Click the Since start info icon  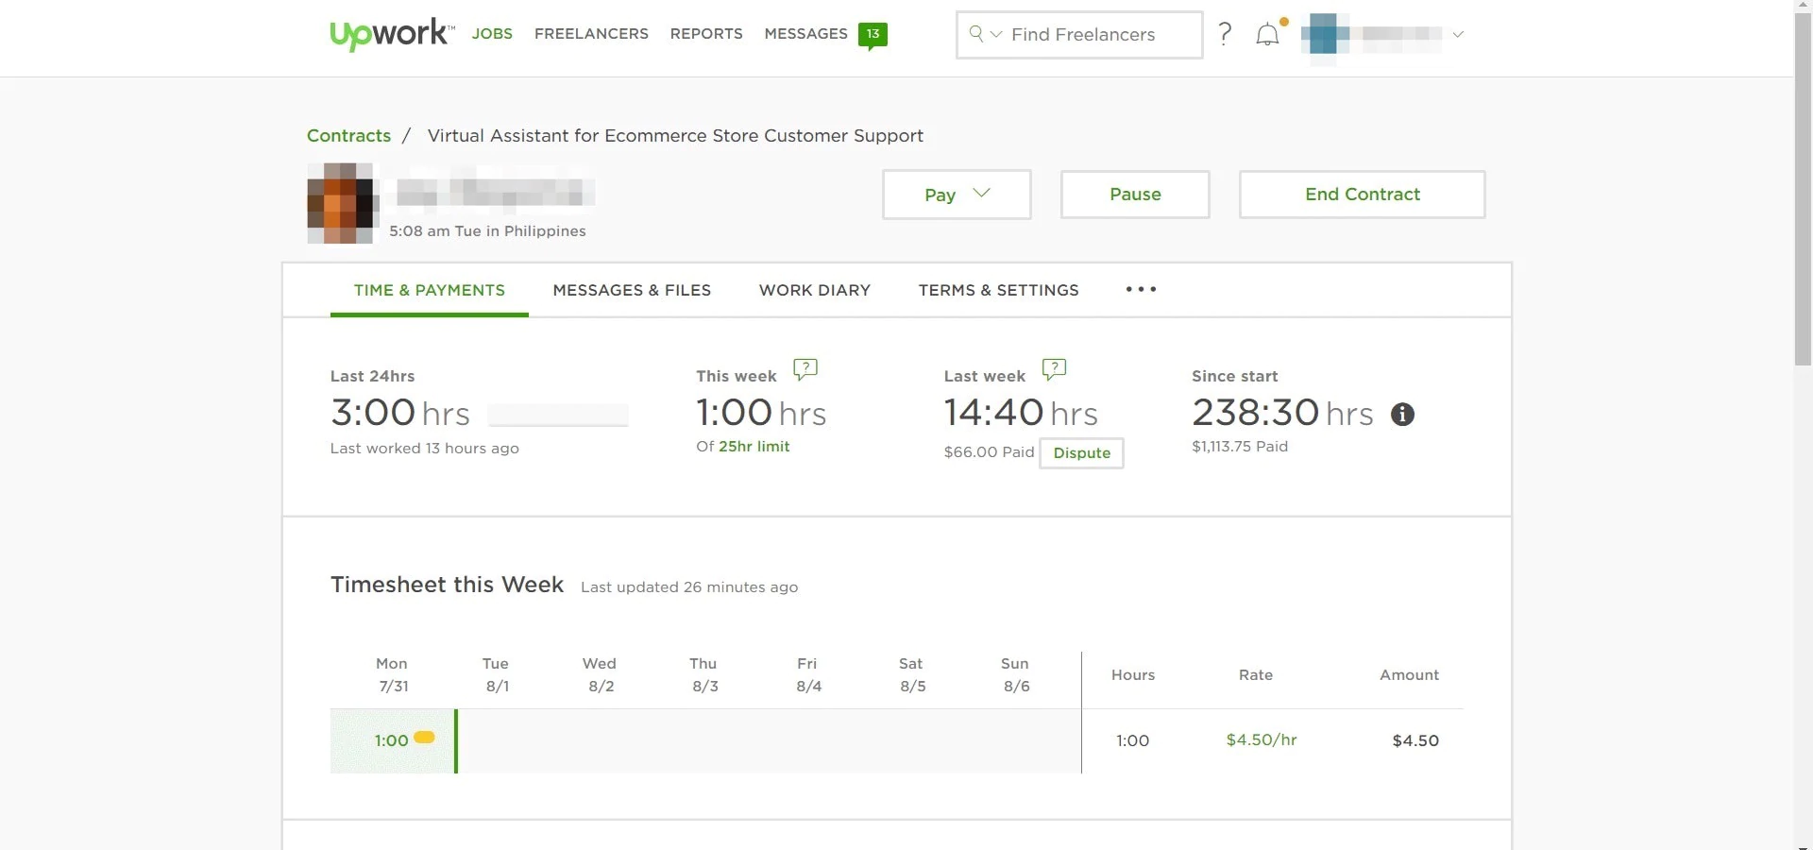coord(1402,414)
